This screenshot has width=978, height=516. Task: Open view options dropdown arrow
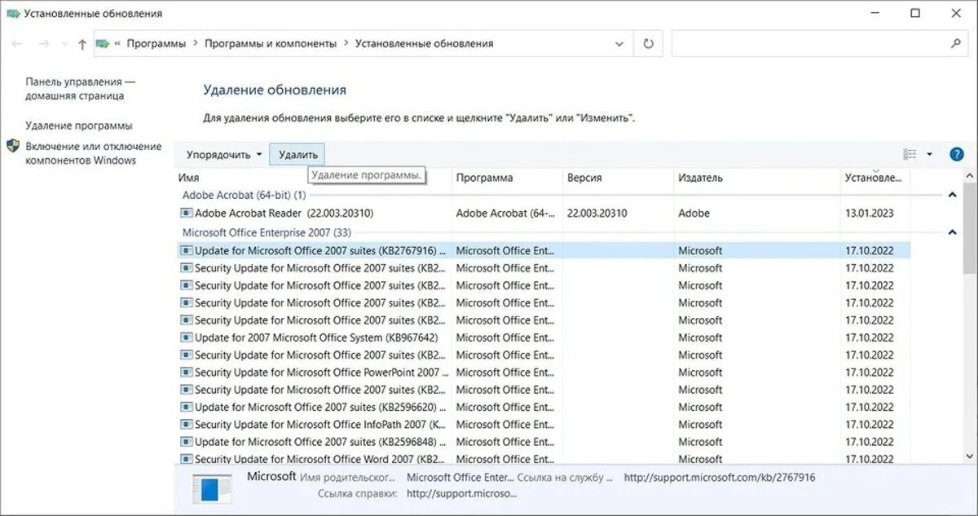pyautogui.click(x=929, y=154)
